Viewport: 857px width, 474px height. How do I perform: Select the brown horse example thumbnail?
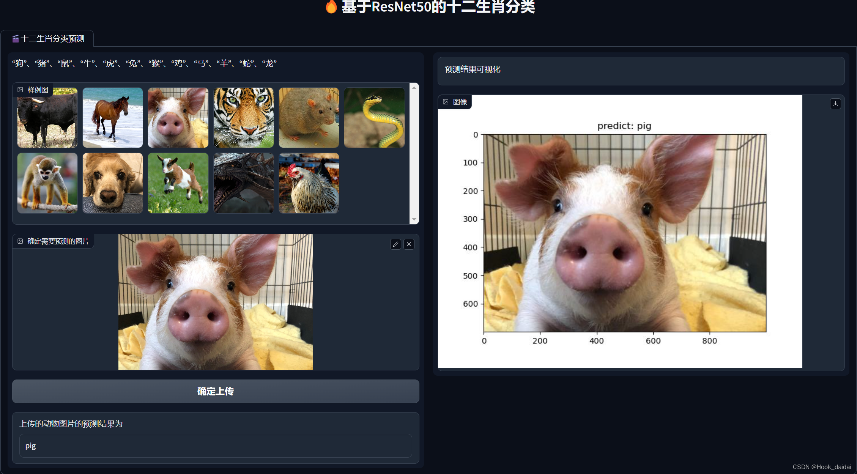113,118
